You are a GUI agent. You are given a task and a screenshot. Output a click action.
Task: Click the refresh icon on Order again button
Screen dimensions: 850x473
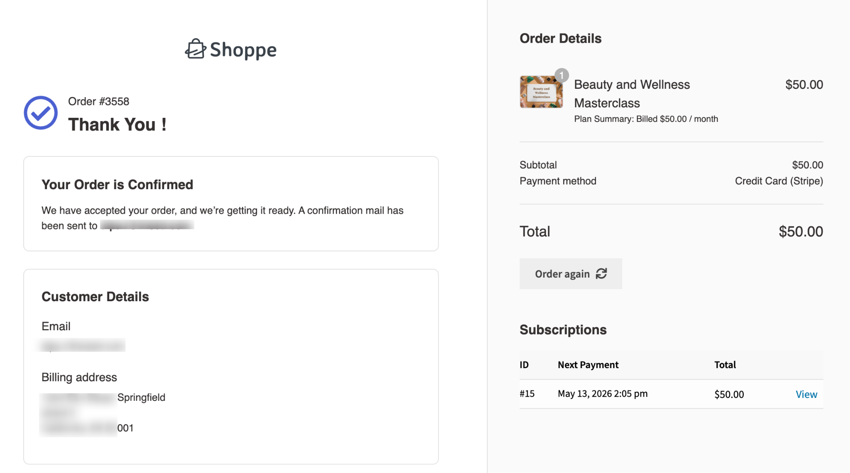coord(602,274)
